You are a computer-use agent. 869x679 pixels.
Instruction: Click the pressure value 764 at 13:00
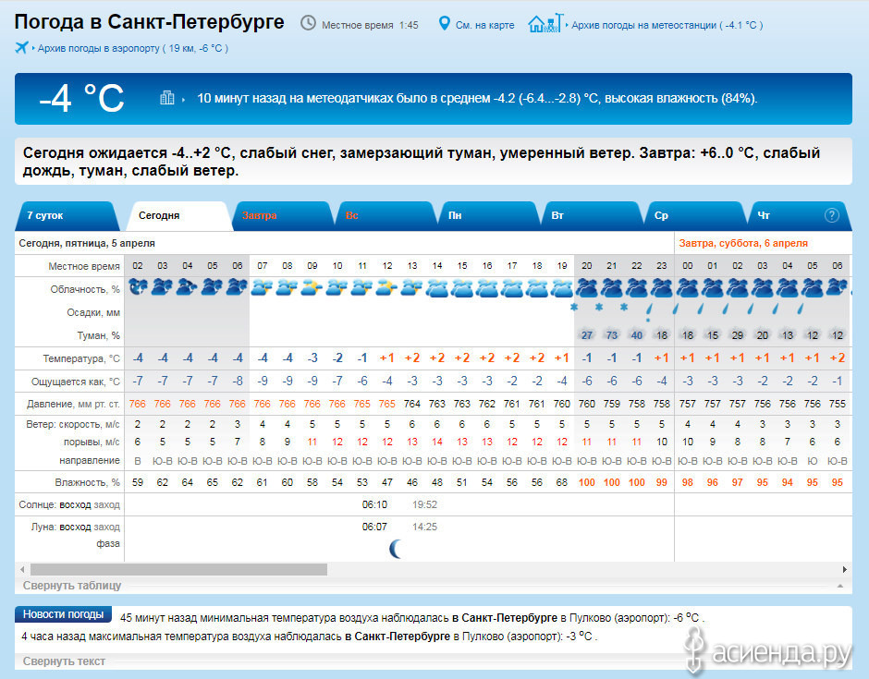(x=411, y=404)
